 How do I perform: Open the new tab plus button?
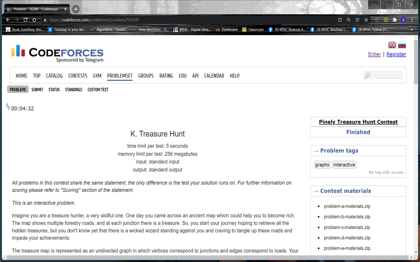point(76,9)
